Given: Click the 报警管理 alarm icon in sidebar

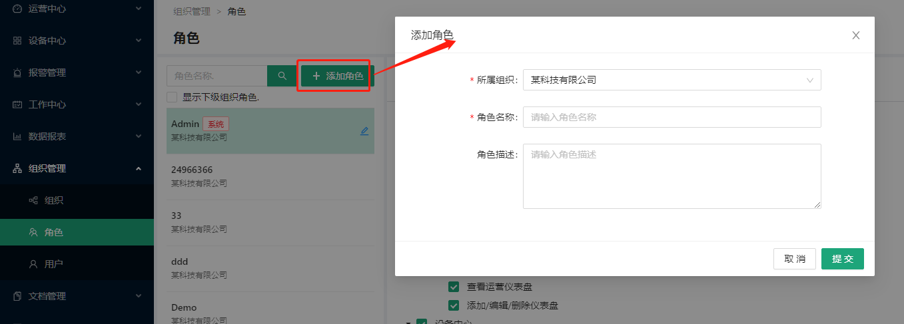Looking at the screenshot, I should (x=17, y=73).
